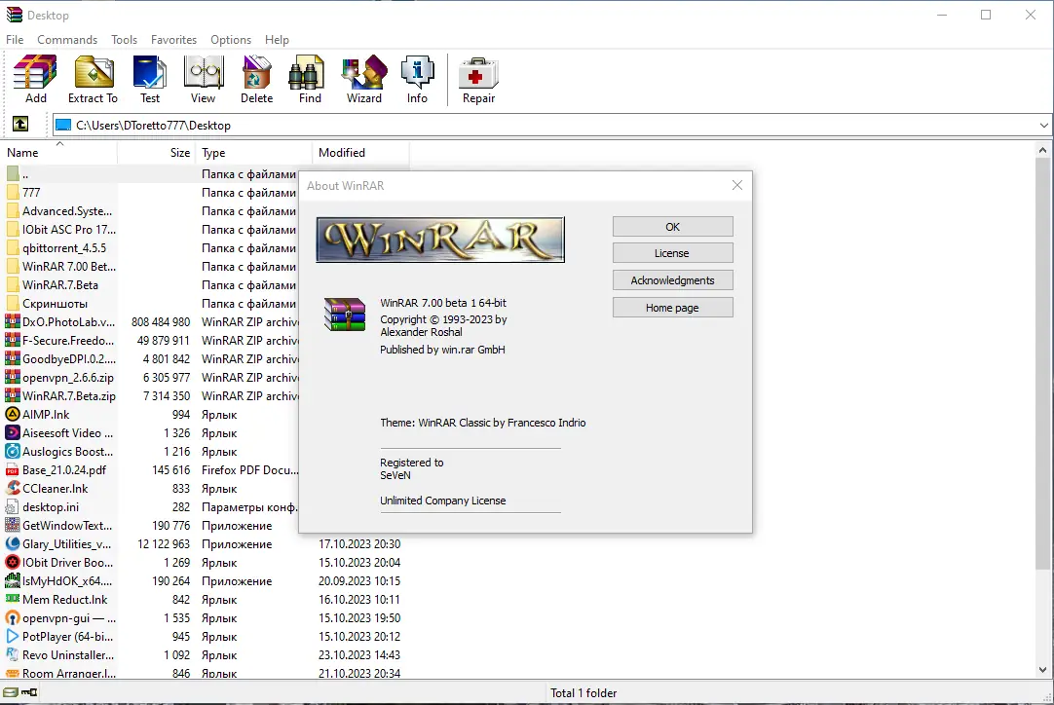Select the PotPlayer shortcut icon
This screenshot has width=1054, height=705.
[x=12, y=637]
